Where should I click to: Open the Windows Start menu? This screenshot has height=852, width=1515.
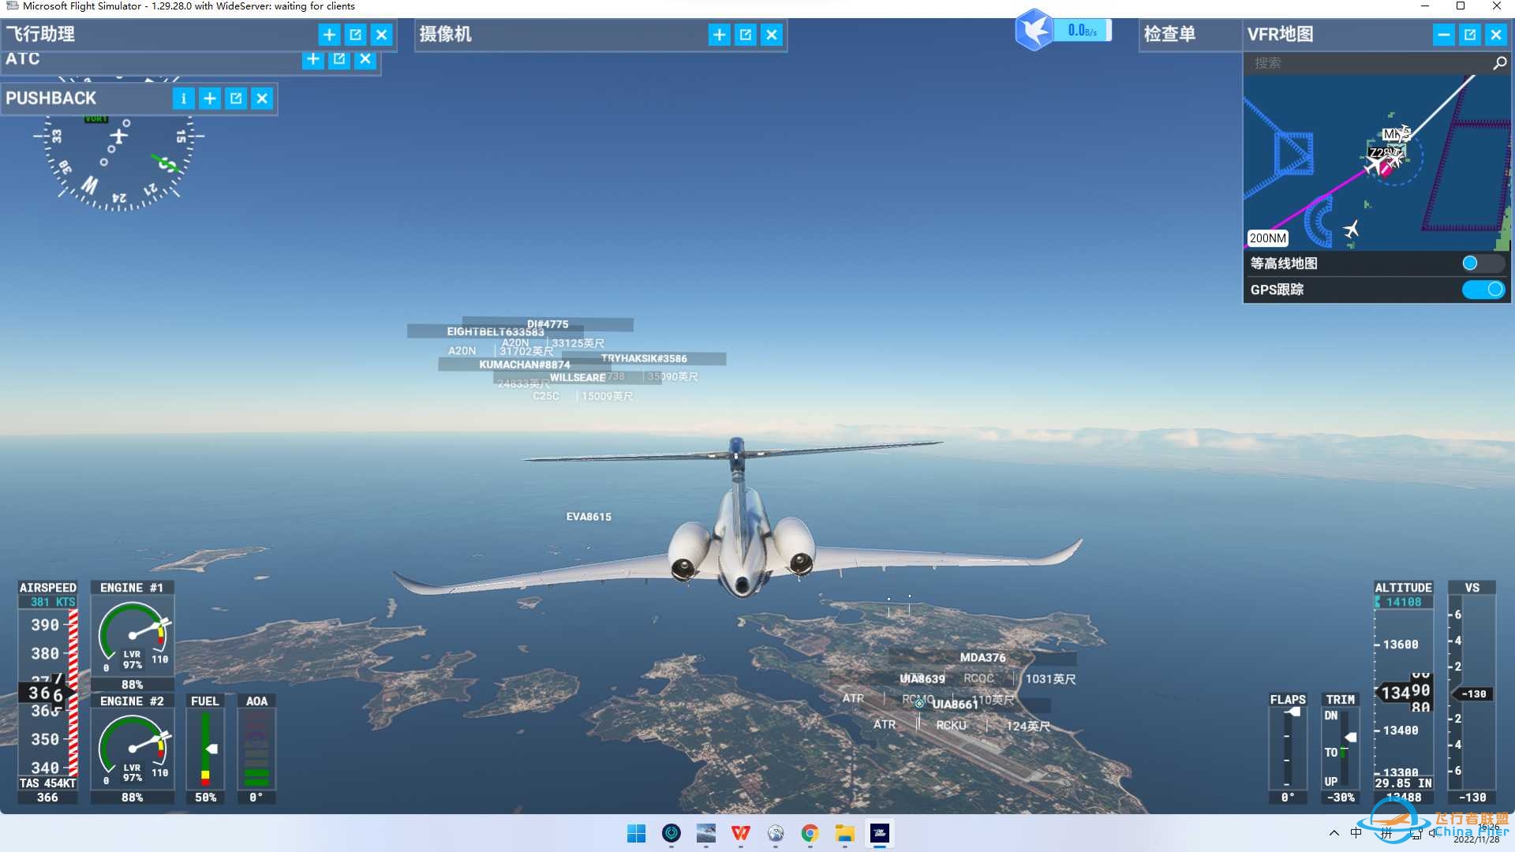click(x=636, y=833)
